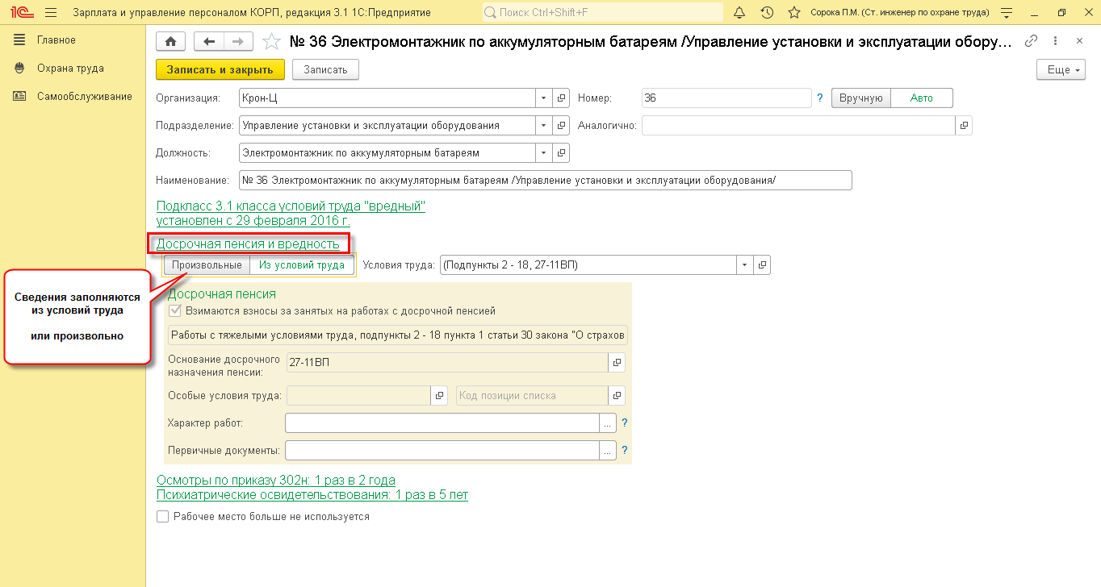This screenshot has width=1101, height=587.
Task: Show help for Номер field
Action: [819, 98]
